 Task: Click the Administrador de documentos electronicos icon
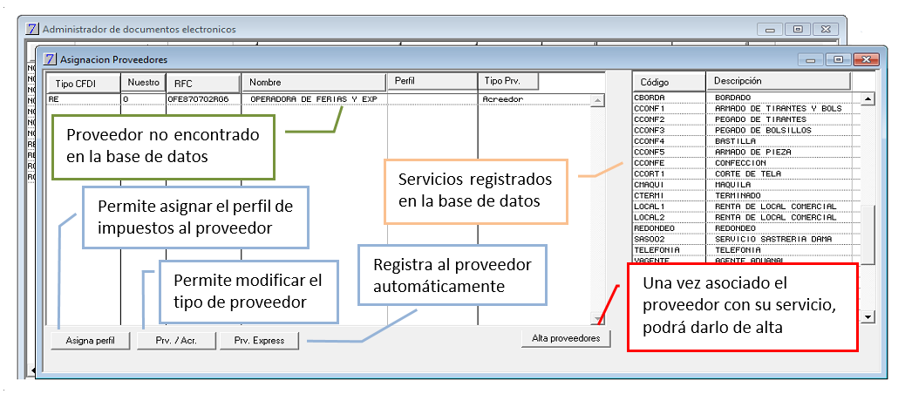click(x=33, y=29)
